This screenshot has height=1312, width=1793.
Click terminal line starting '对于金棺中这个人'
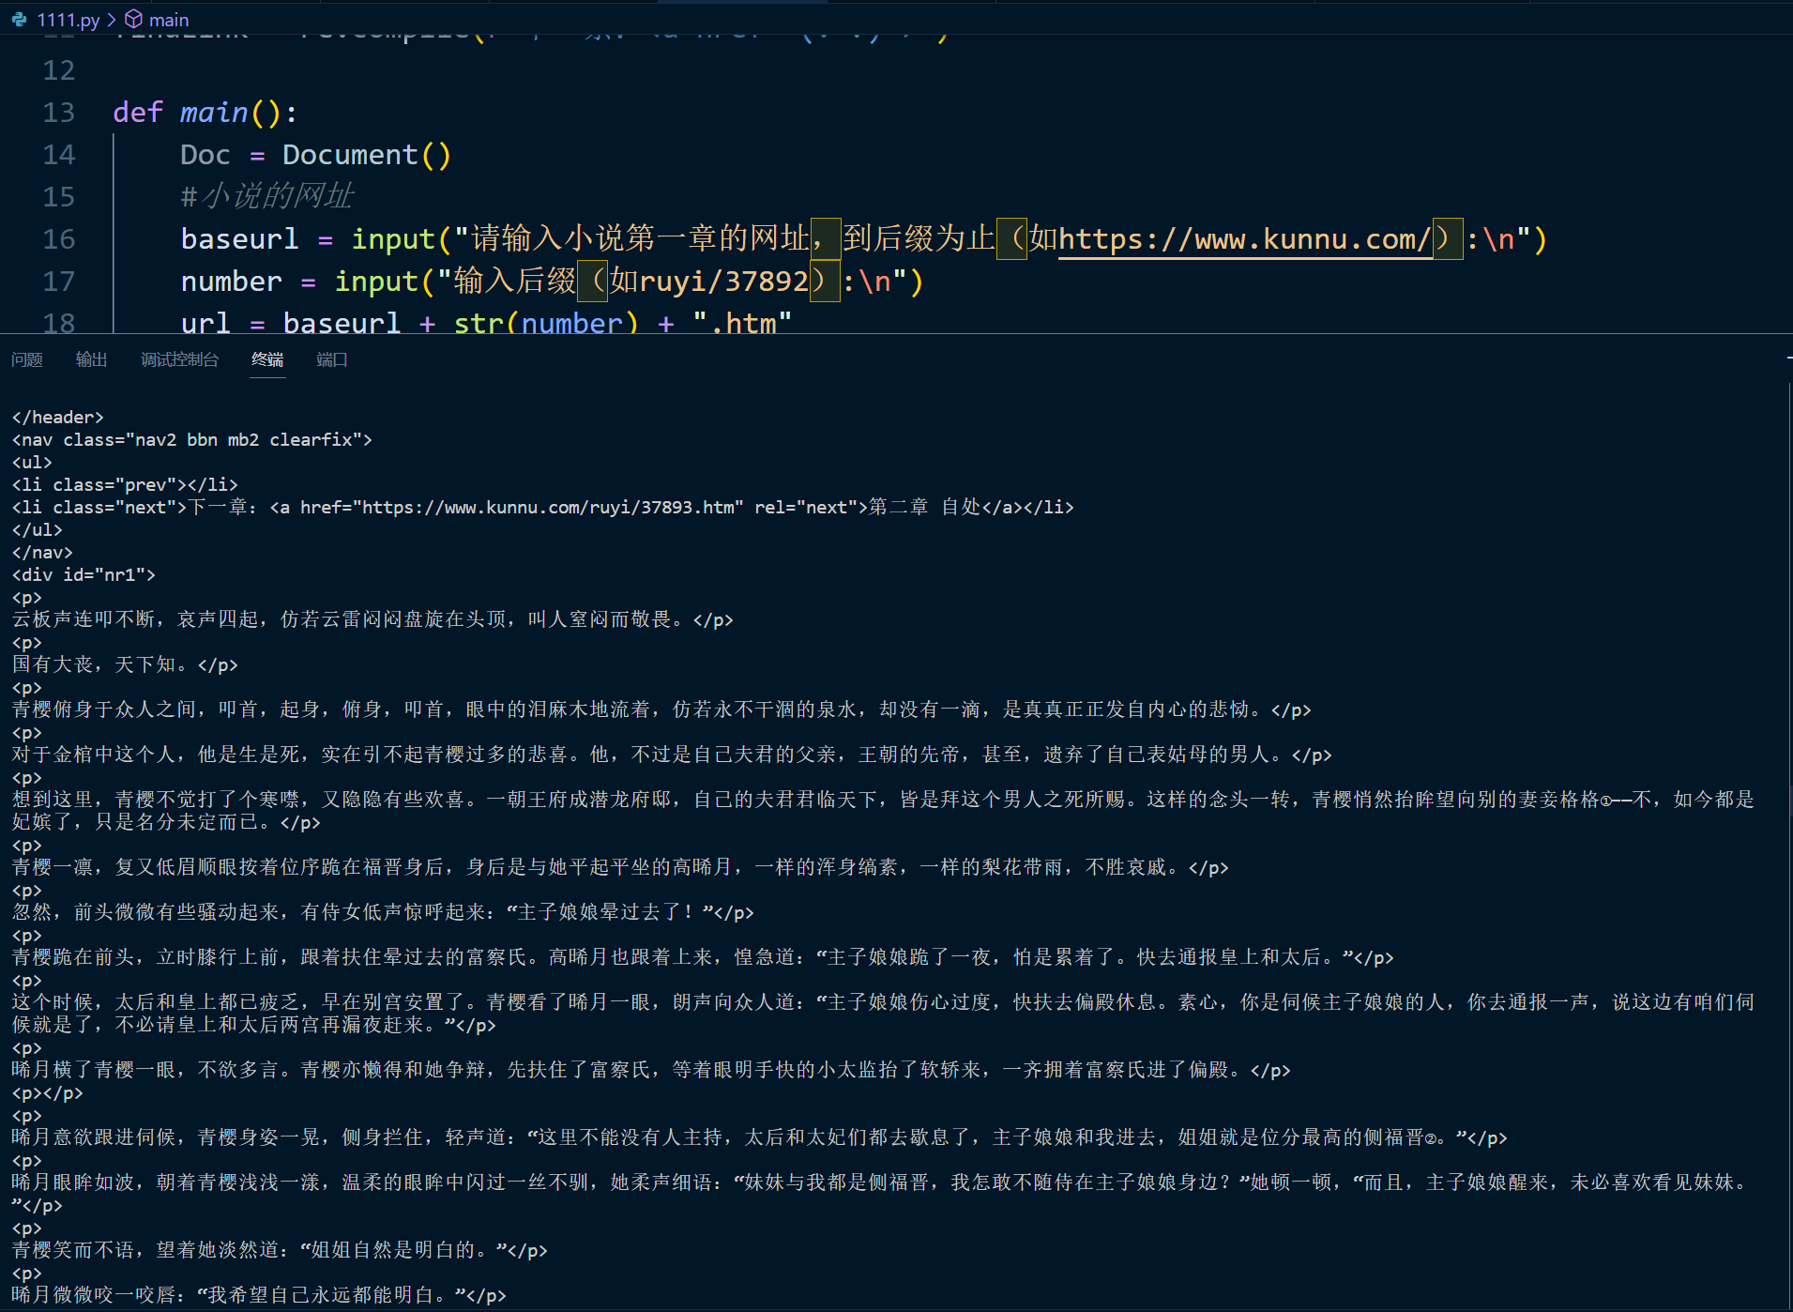[672, 755]
